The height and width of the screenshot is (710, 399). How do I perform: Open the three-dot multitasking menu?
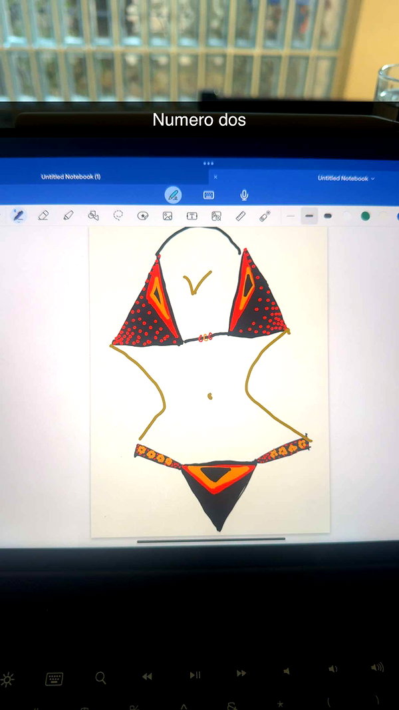point(209,163)
